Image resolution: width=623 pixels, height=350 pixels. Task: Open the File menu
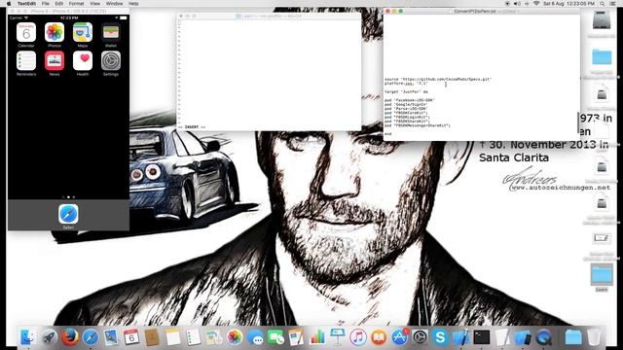click(x=46, y=4)
